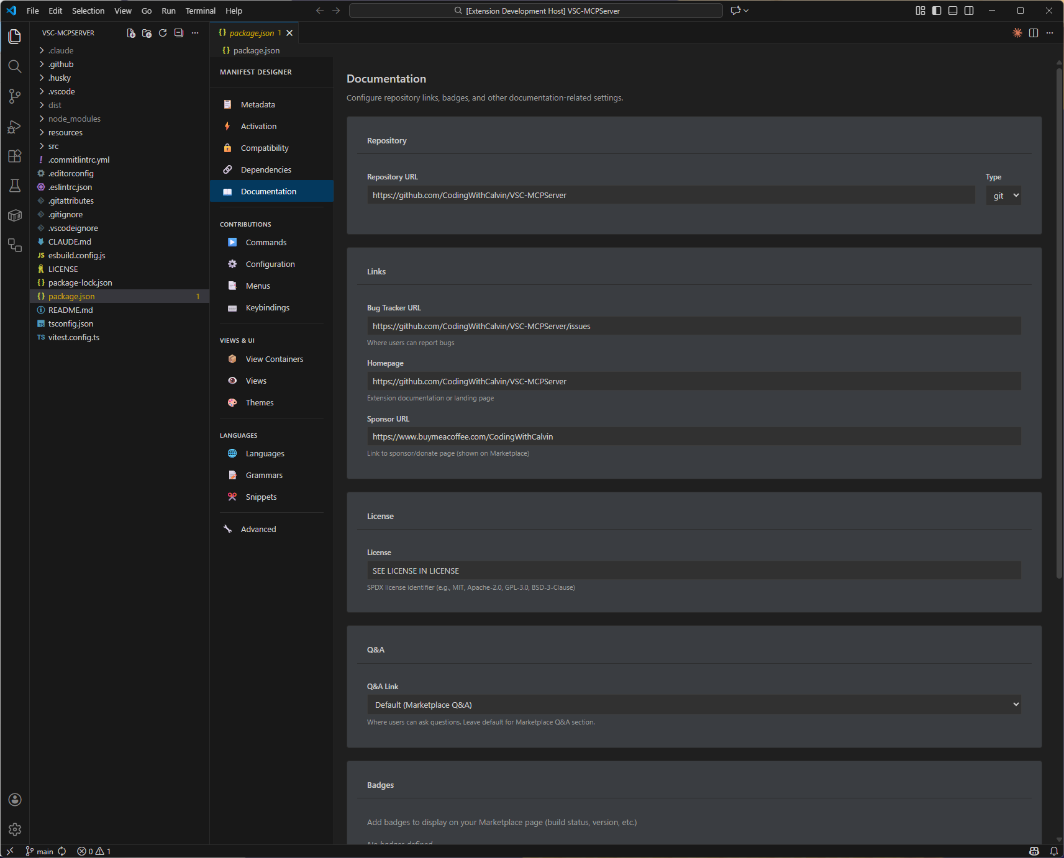Close the package.json editor tab

[x=289, y=33]
